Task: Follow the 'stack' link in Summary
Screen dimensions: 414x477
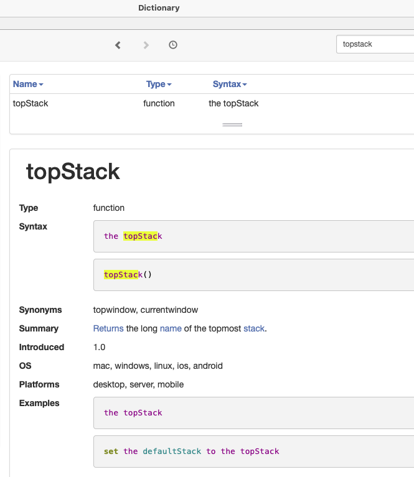Action: [254, 328]
